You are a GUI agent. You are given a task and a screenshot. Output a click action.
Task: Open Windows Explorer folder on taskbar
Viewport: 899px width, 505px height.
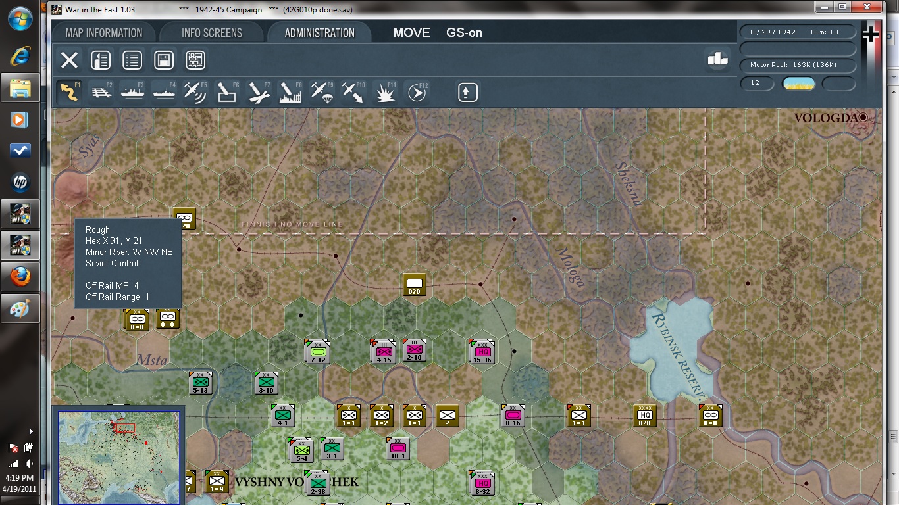click(20, 87)
